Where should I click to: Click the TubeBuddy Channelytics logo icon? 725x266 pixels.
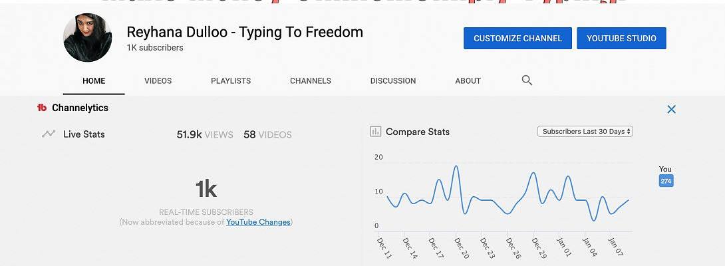(x=42, y=108)
